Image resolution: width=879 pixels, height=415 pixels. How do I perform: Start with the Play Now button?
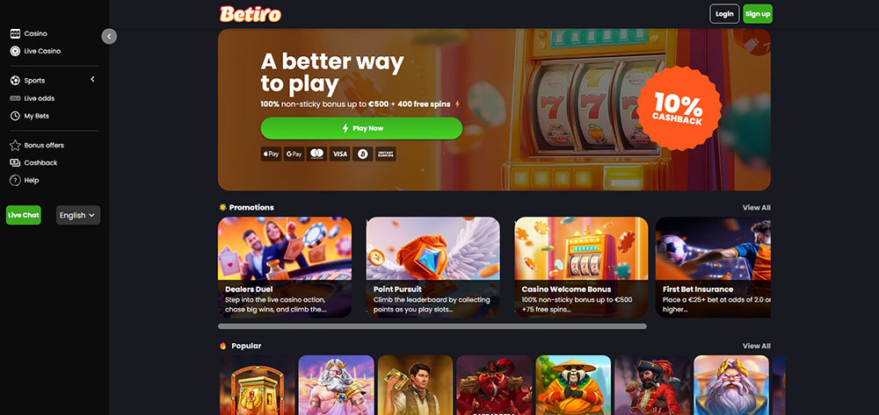point(361,128)
